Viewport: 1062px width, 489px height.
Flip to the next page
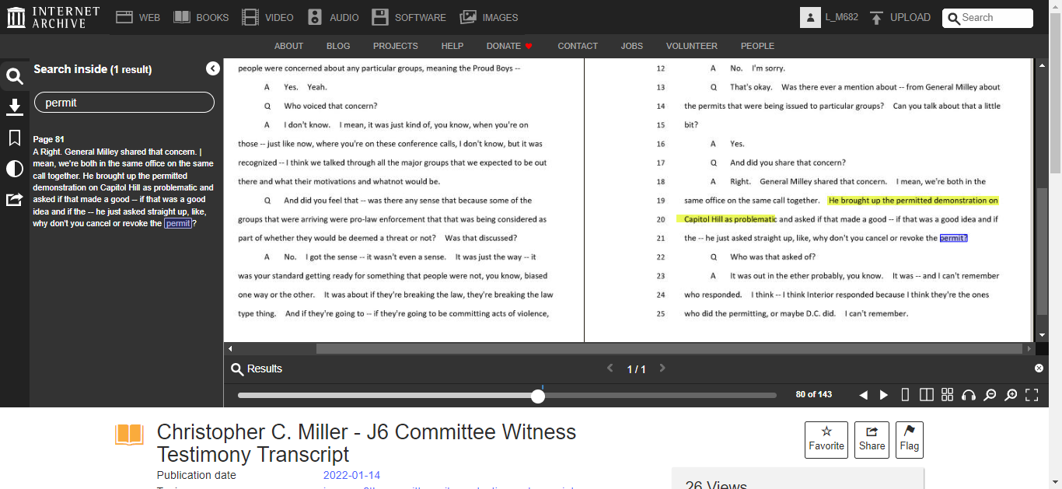coord(884,395)
